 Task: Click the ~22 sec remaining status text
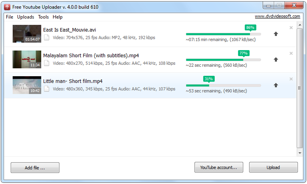coord(216,65)
